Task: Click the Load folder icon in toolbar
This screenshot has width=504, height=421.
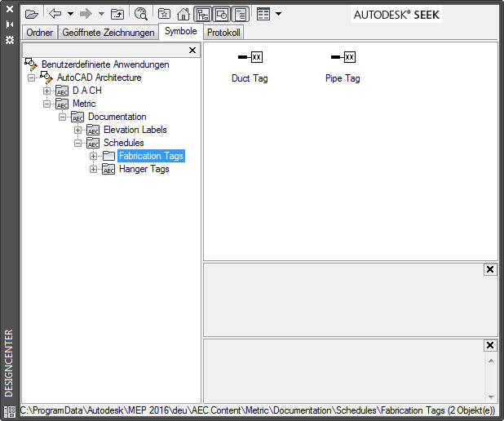Action: coord(32,14)
